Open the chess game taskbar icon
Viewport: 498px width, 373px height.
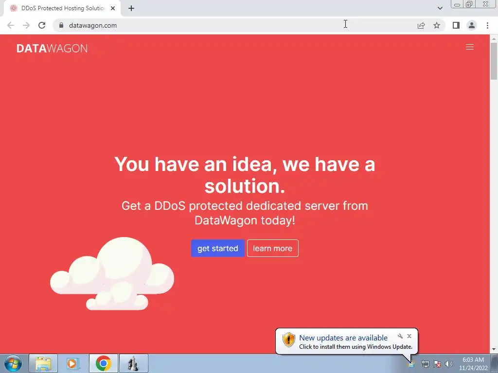(x=133, y=363)
